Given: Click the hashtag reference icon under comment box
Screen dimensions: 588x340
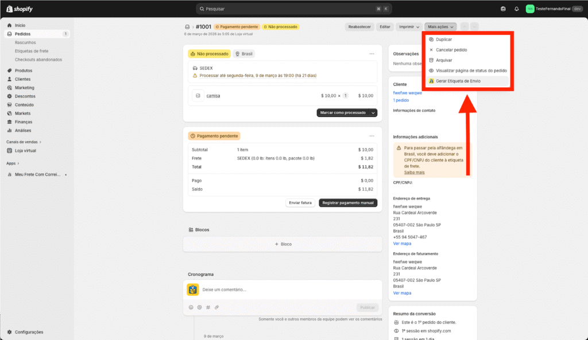Looking at the screenshot, I should click(x=208, y=307).
